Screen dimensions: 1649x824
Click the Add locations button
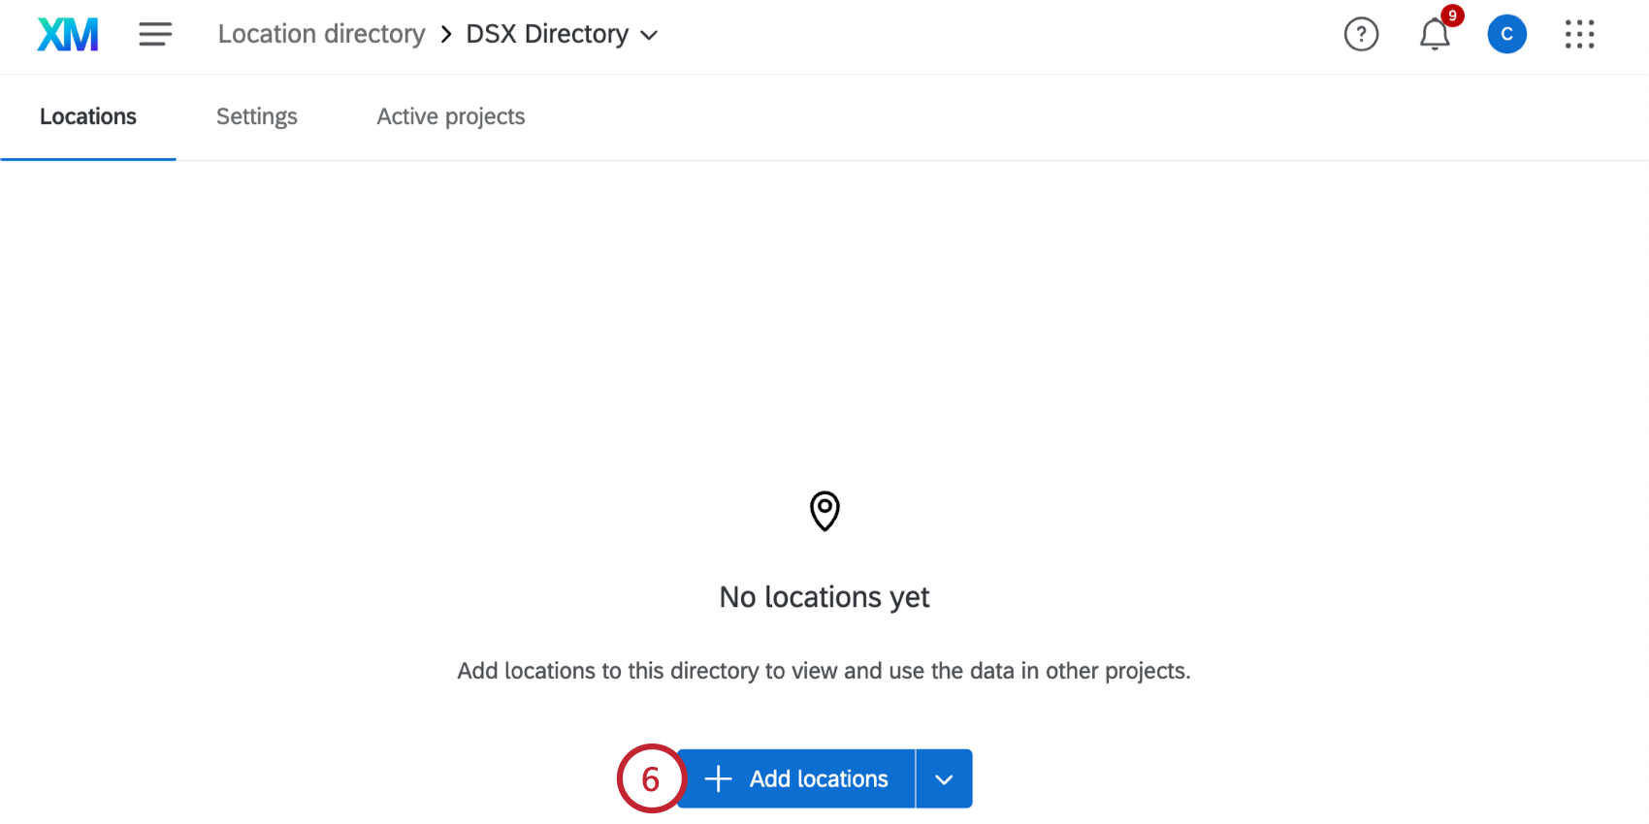point(818,778)
